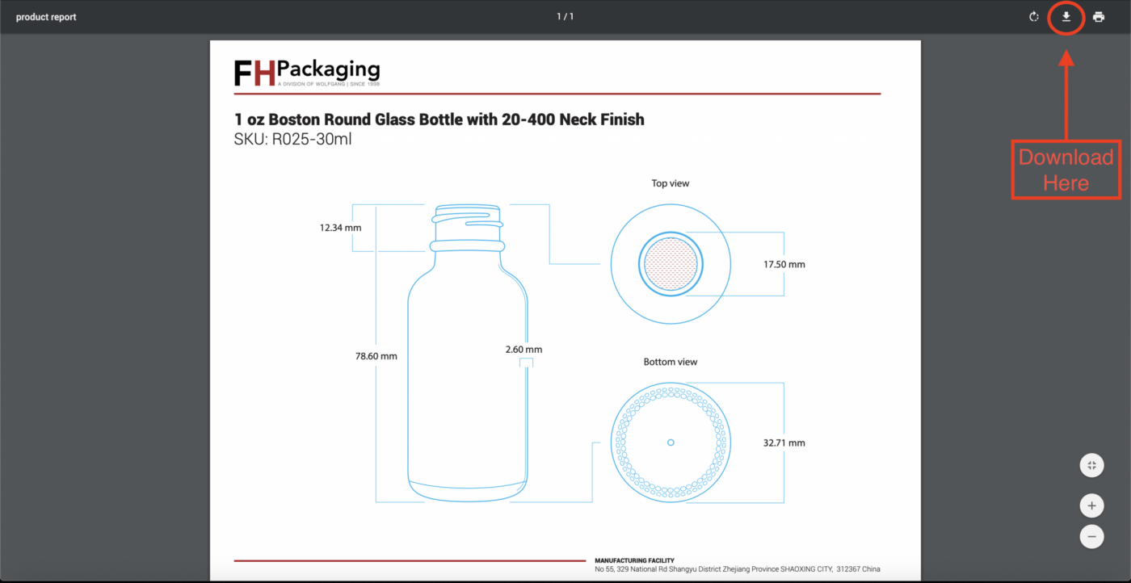Viewport: 1131px width, 583px height.
Task: Click the fit-to-page icon on the right
Action: pos(1091,465)
